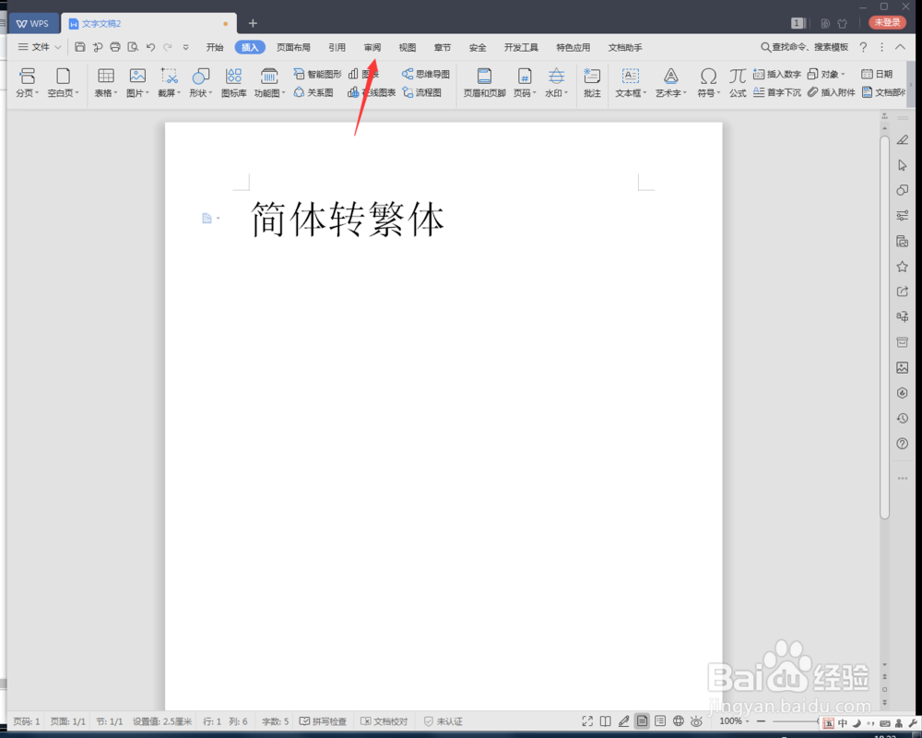Switch to web layout globe view

(678, 721)
